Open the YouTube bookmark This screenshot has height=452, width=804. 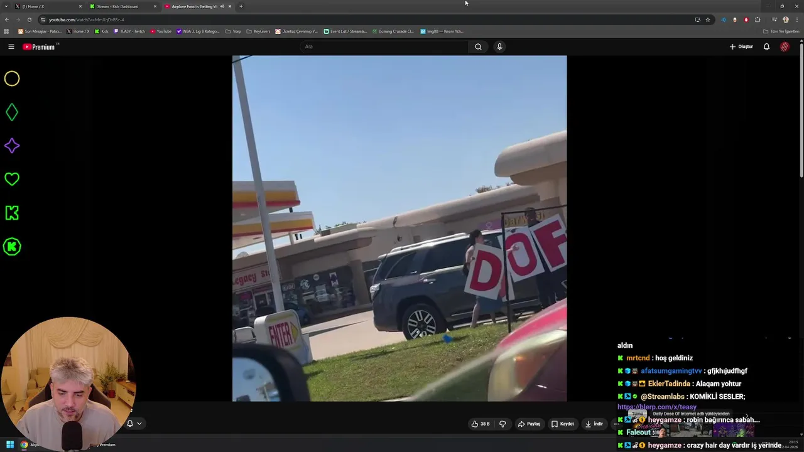161,31
